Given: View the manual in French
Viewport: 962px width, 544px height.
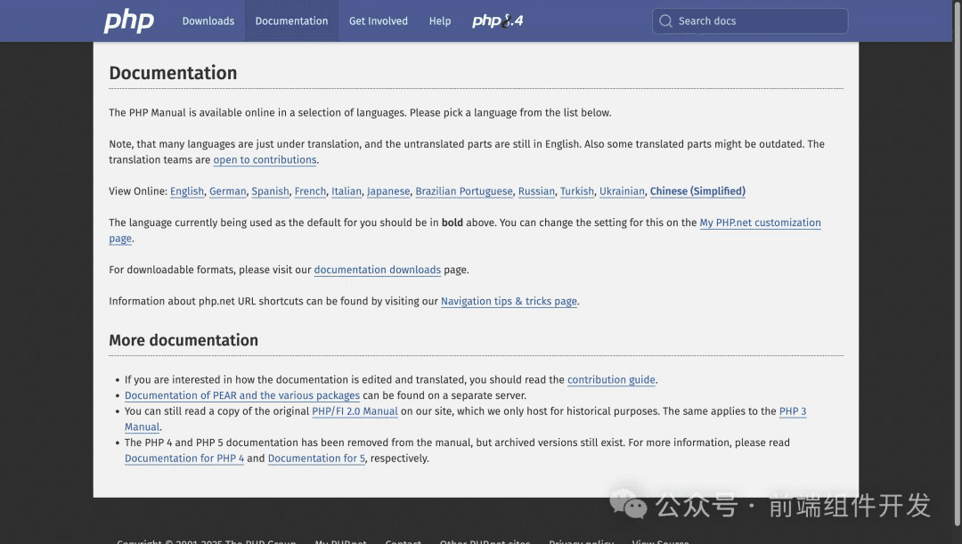Looking at the screenshot, I should click(311, 191).
